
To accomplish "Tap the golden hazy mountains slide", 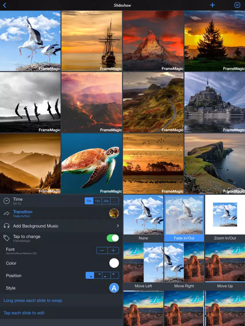I will (x=30, y=164).
